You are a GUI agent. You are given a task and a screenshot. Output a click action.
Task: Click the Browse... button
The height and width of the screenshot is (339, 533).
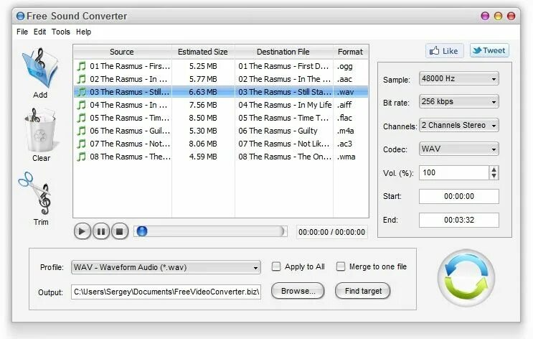[298, 291]
